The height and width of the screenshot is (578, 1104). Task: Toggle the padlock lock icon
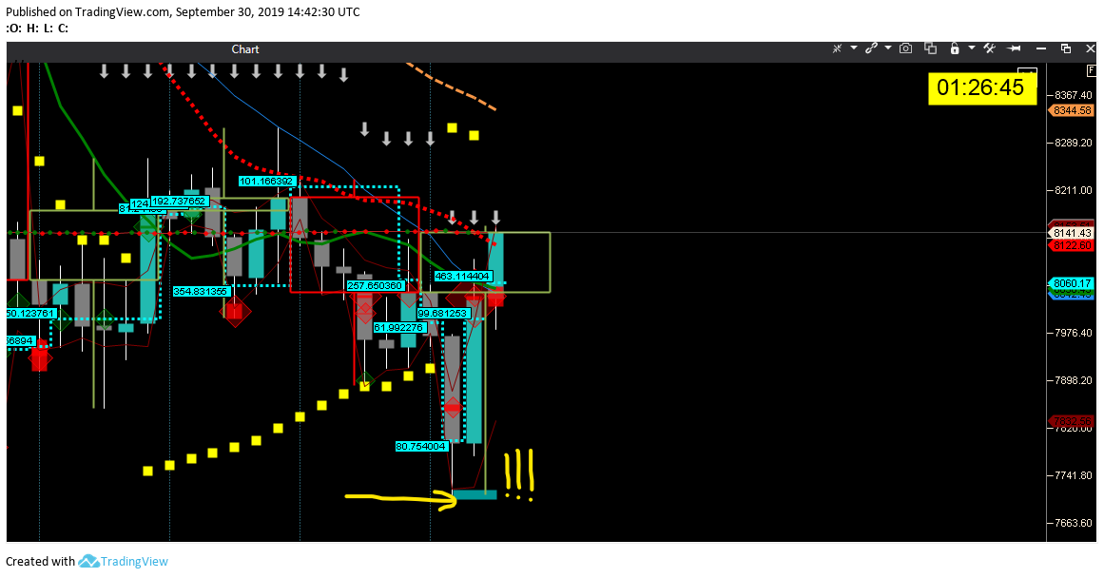click(x=955, y=48)
